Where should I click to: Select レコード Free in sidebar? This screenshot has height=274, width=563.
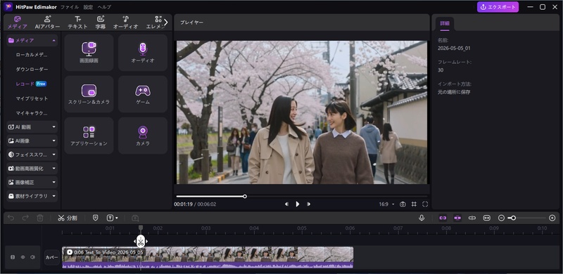(31, 84)
